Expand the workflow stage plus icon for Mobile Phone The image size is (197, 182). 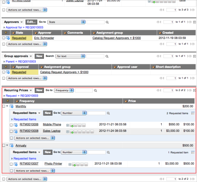(68, 125)
